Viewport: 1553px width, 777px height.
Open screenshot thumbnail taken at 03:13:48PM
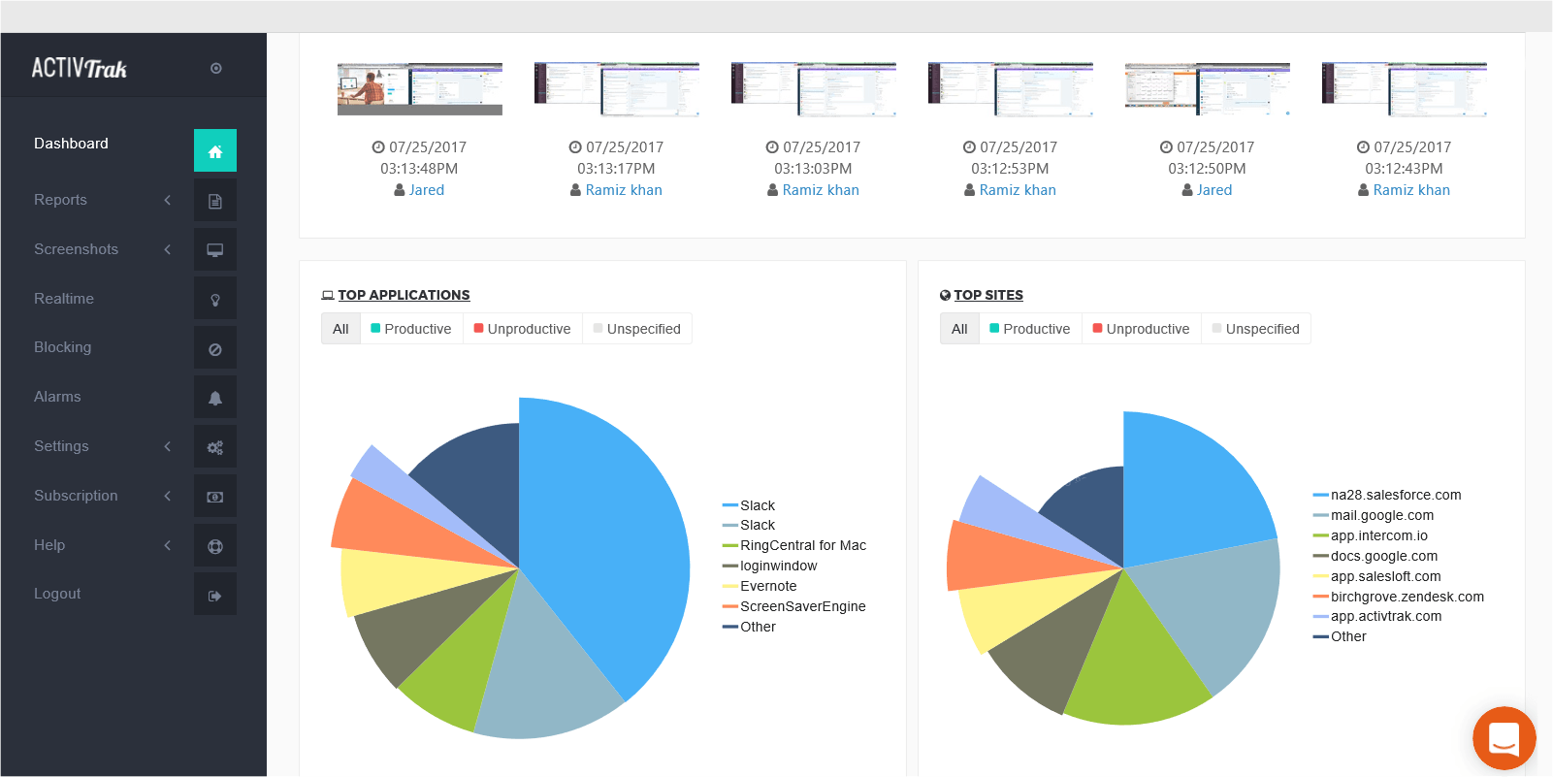tap(420, 89)
